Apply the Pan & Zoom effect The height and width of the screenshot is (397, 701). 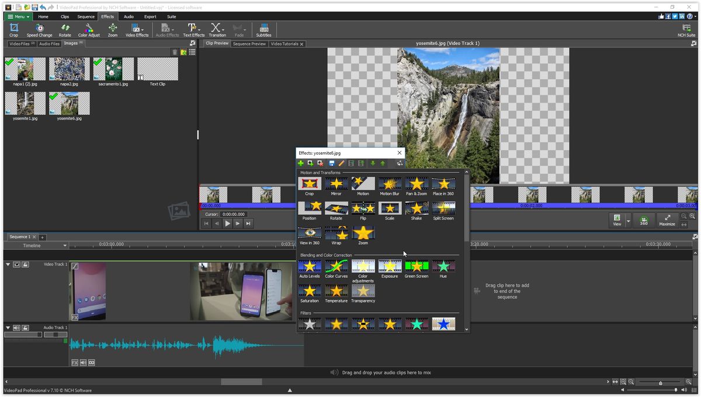coord(417,184)
